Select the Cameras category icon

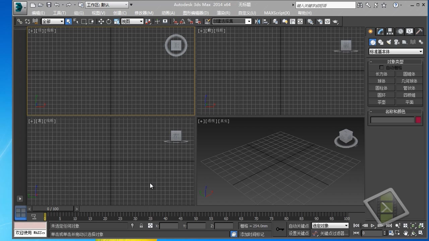[x=397, y=42]
